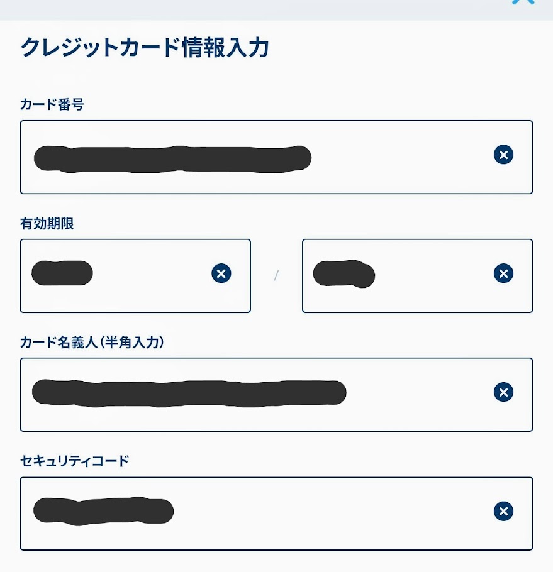Click the blacked-out card number text
The width and height of the screenshot is (553, 572).
[x=172, y=158]
